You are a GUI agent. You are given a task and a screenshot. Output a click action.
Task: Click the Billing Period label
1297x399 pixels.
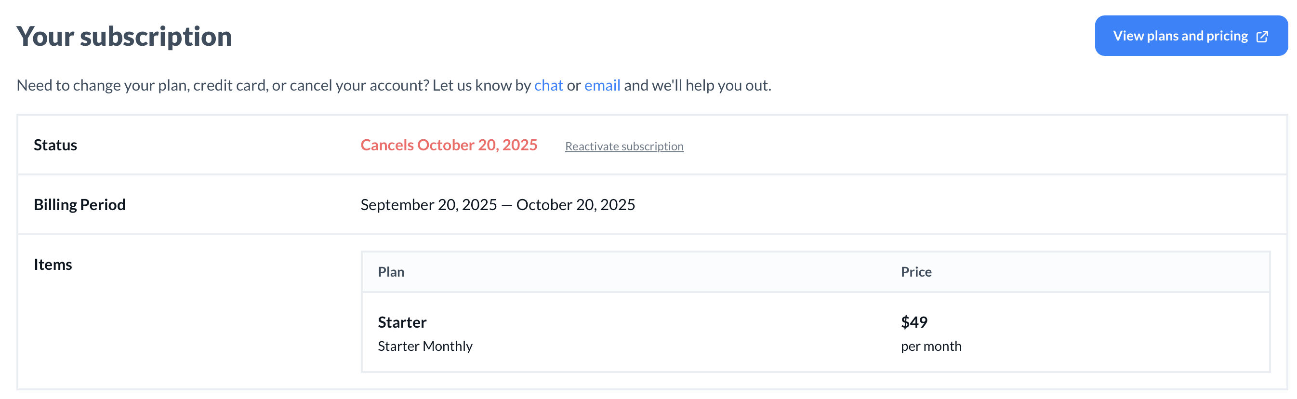tap(79, 204)
